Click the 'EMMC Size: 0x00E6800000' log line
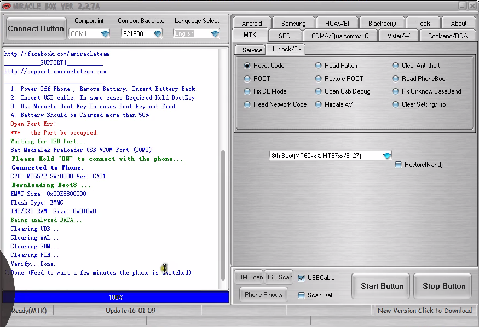Viewport: 479px width, 327px height. click(48, 194)
